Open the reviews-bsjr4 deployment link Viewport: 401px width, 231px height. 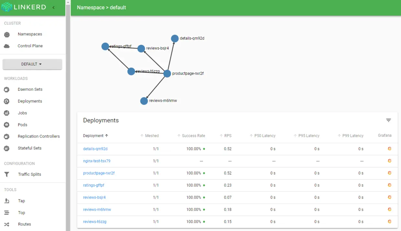(x=94, y=197)
